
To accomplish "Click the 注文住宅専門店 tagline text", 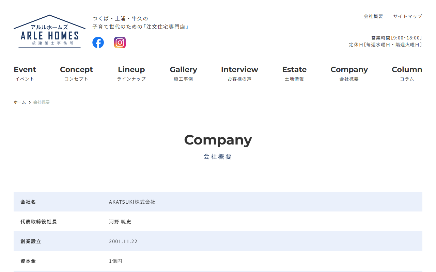I will pos(140,27).
